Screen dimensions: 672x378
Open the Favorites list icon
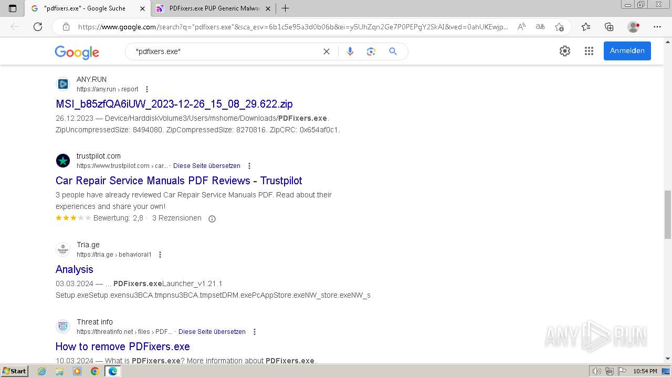(586, 27)
